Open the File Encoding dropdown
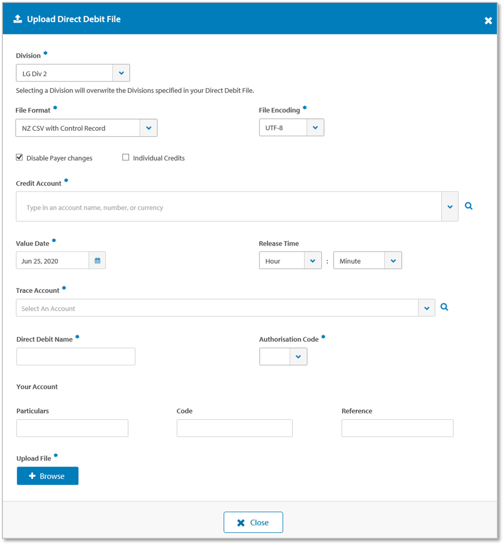 [x=315, y=128]
